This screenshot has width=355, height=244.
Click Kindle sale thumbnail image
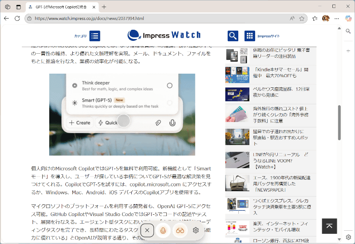pos(237,75)
